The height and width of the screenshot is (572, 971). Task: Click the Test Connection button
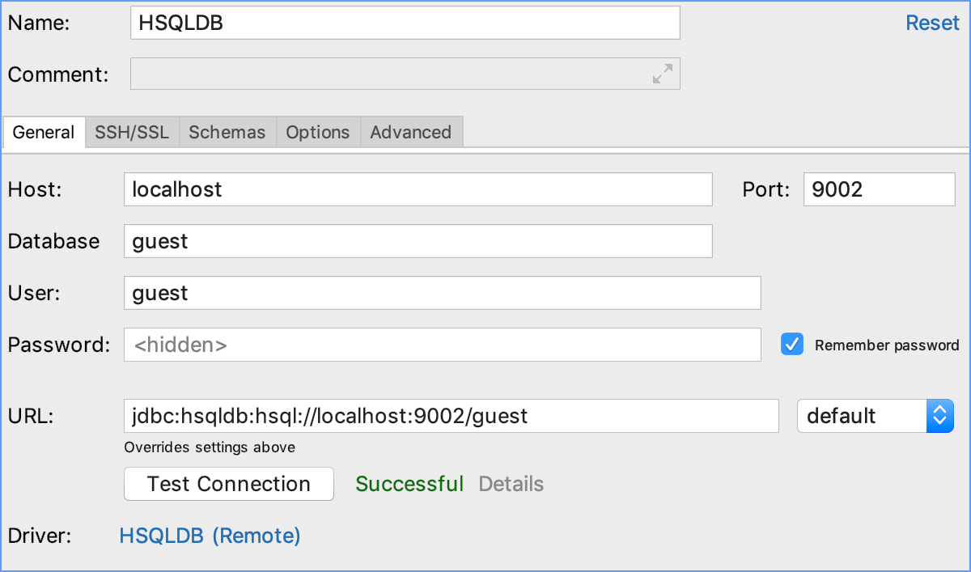point(229,484)
